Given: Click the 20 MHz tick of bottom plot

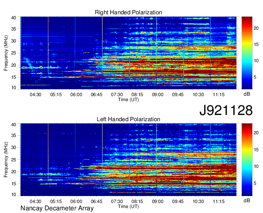Looking at the screenshot, I should coord(14,172).
